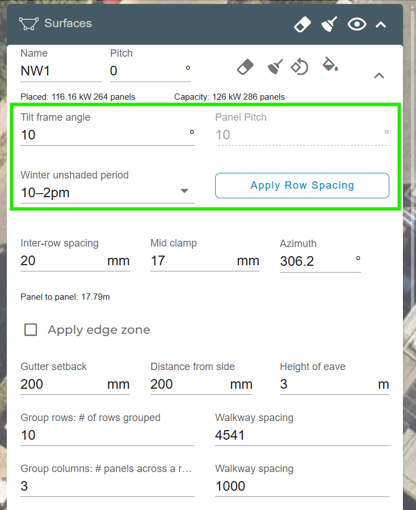This screenshot has height=510, width=416.
Task: Select the Azimuth value field
Action: click(x=315, y=261)
